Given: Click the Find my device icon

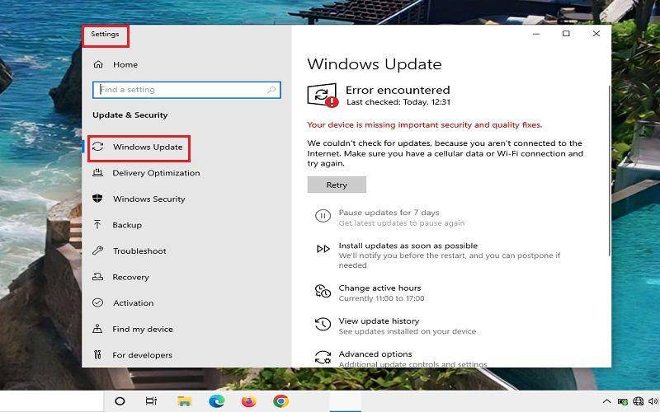Looking at the screenshot, I should [x=97, y=329].
